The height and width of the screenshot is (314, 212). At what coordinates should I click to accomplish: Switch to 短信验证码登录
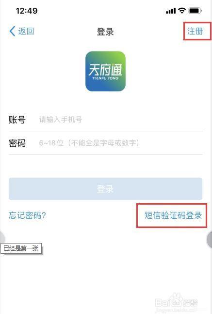173,215
